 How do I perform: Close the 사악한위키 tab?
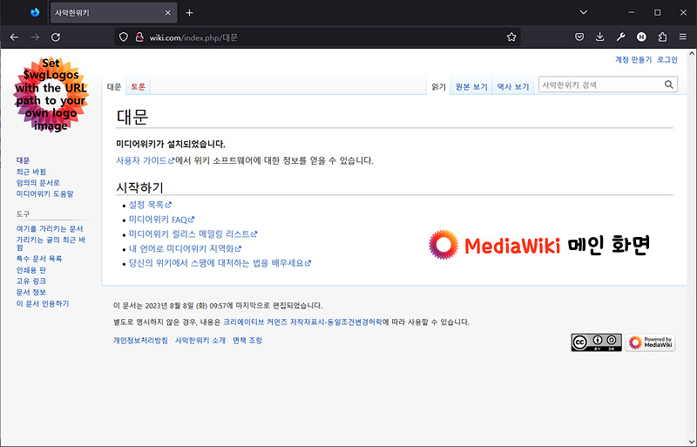coord(167,13)
